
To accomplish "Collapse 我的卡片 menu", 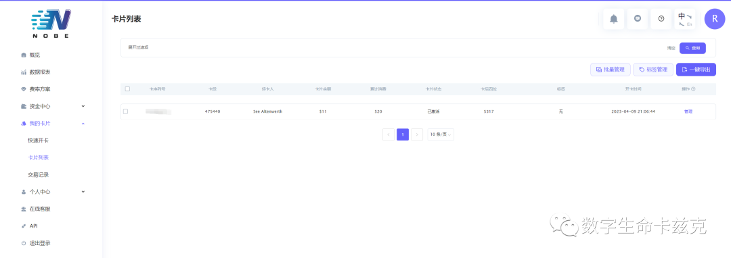I will tap(53, 123).
